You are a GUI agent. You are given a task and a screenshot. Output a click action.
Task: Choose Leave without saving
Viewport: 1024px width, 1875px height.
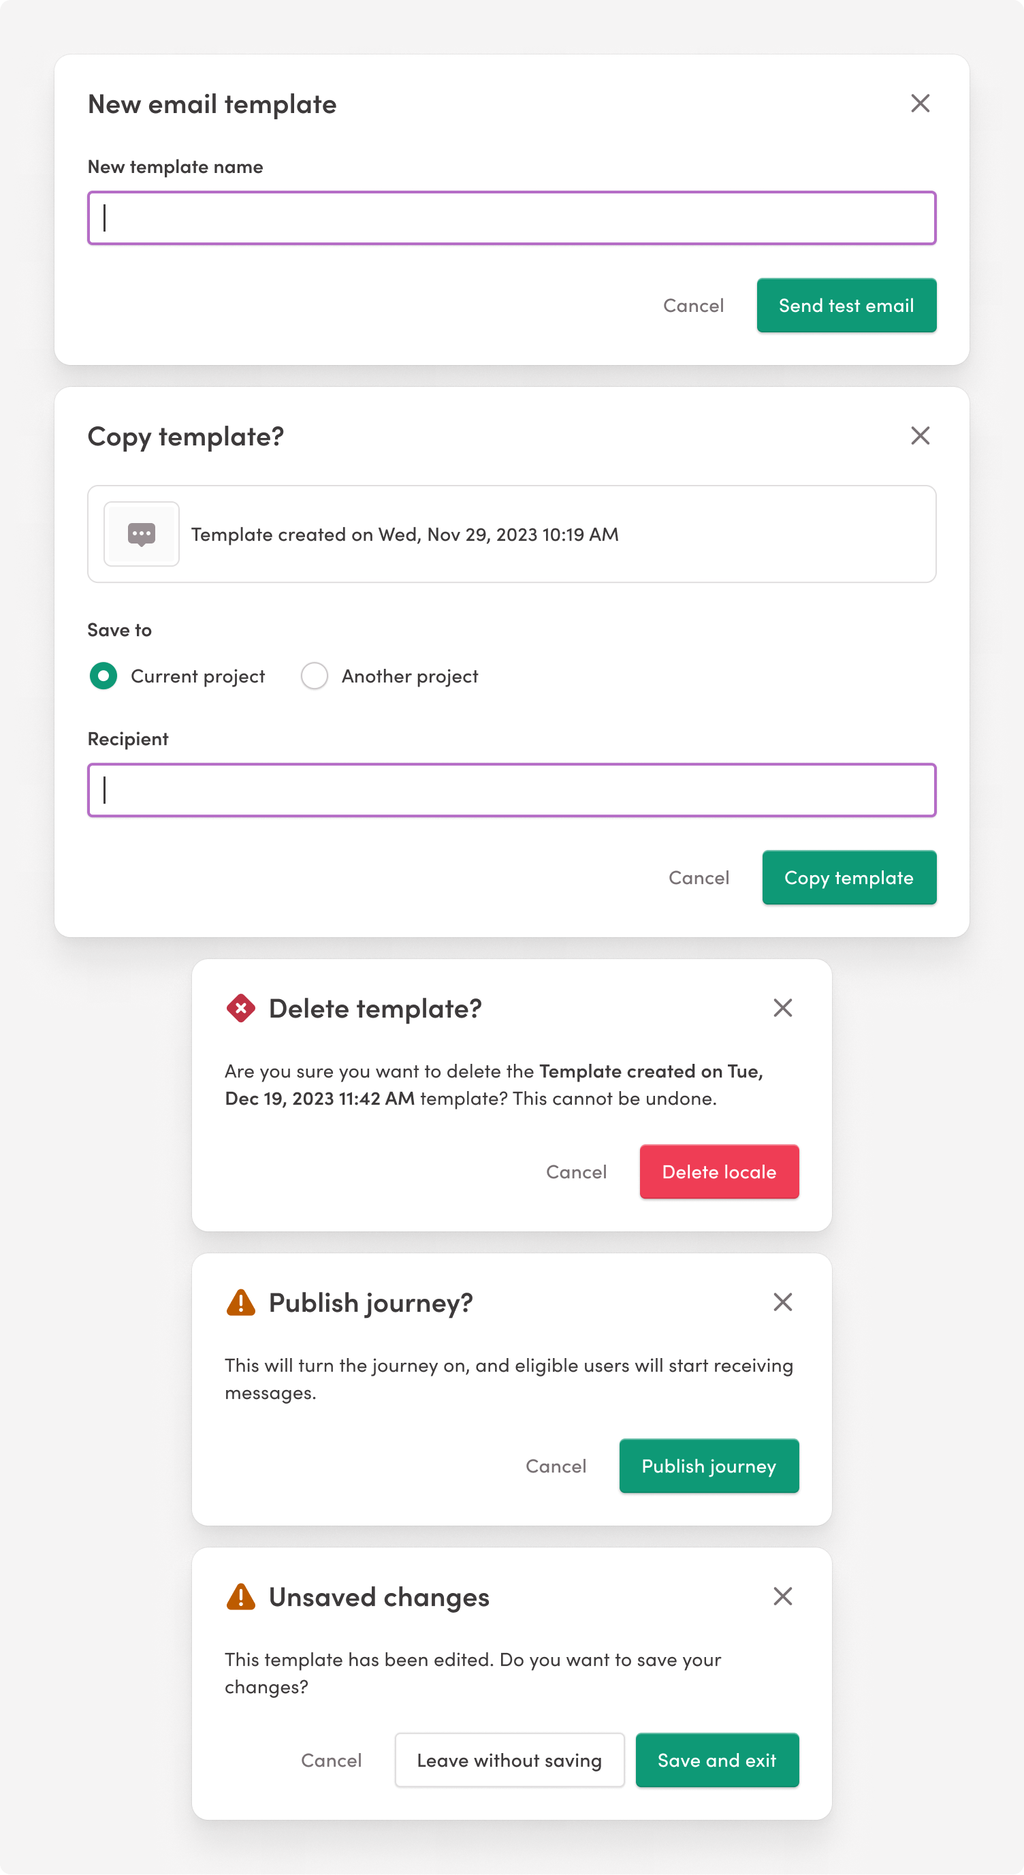point(509,1760)
